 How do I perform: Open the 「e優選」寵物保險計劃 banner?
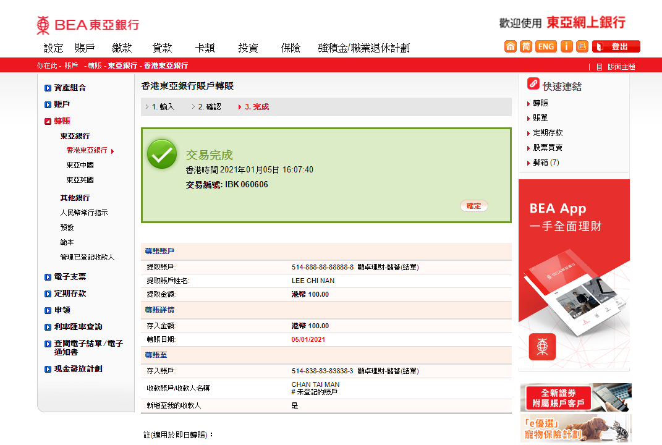[x=576, y=428]
